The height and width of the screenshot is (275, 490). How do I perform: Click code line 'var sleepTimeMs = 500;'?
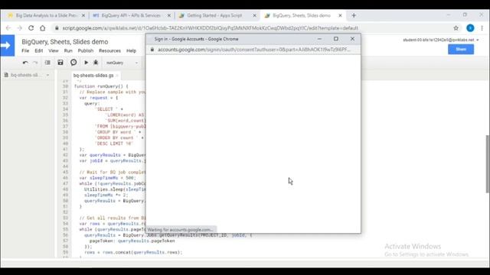[107, 178]
